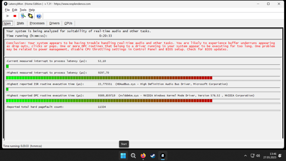Switch to the Stats tab
The height and width of the screenshot is (161, 286).
pyautogui.click(x=20, y=23)
